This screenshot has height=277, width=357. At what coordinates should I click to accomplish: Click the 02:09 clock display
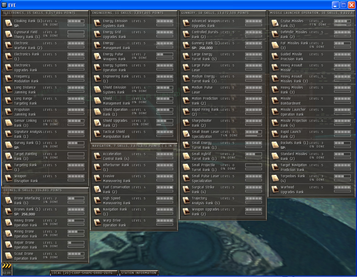[7, 273]
